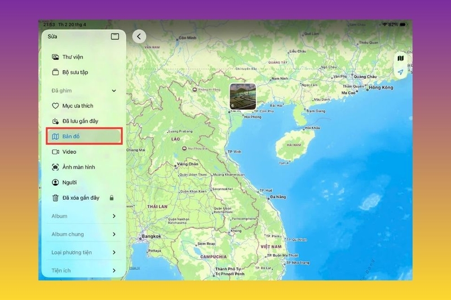Click the Savannakhet label
The height and width of the screenshot is (300, 451).
[x=222, y=189]
